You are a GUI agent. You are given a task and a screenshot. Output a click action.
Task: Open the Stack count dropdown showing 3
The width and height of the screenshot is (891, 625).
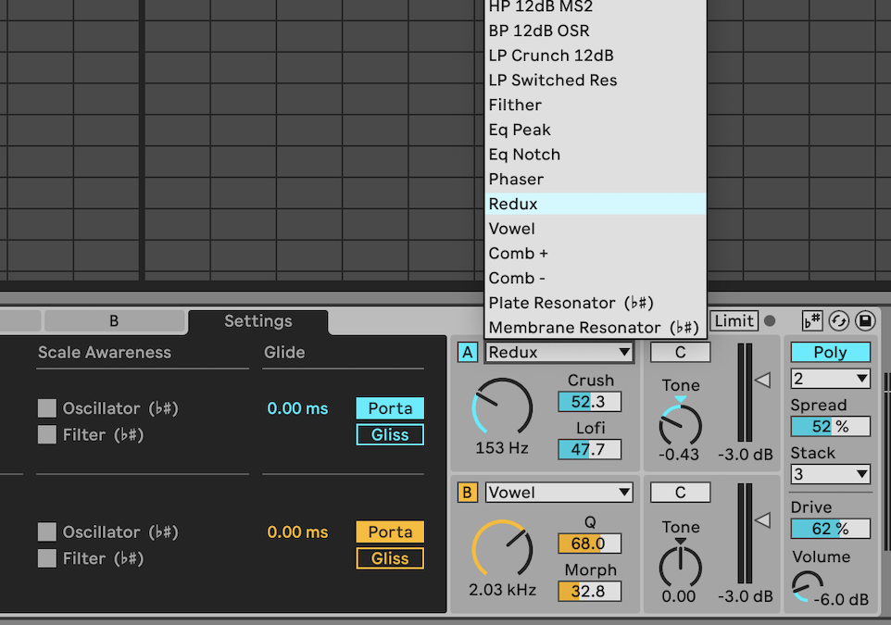tap(830, 474)
